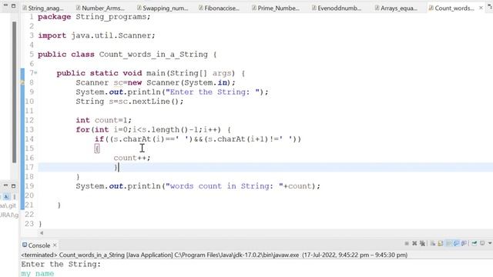Click 's.length()-1' in the for loop
This screenshot has width=493, height=277.
(x=170, y=130)
